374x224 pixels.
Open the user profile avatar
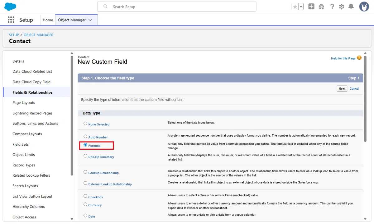pos(364,7)
